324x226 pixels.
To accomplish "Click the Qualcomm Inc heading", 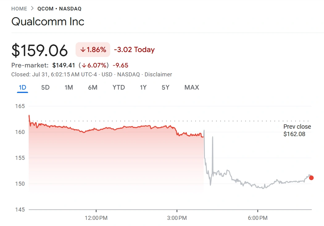I will tap(48, 22).
